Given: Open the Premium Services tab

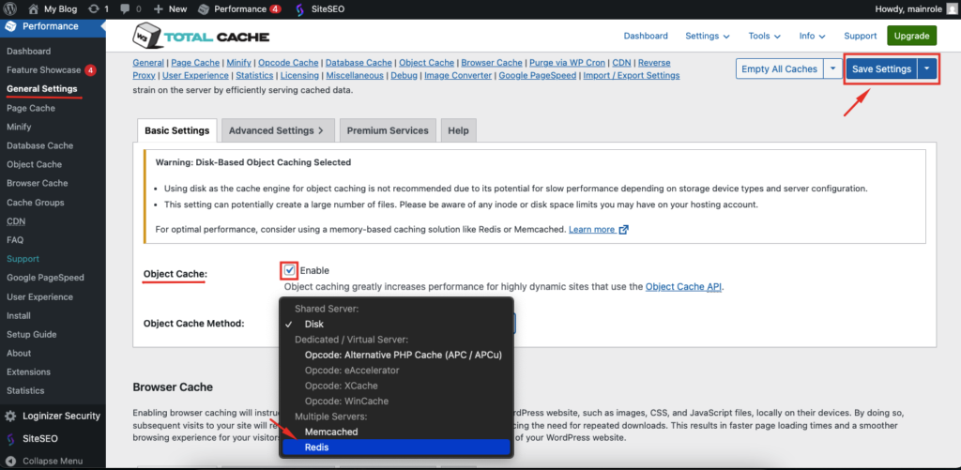Looking at the screenshot, I should point(388,130).
